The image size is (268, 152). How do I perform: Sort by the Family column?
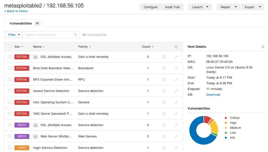pos(84,47)
